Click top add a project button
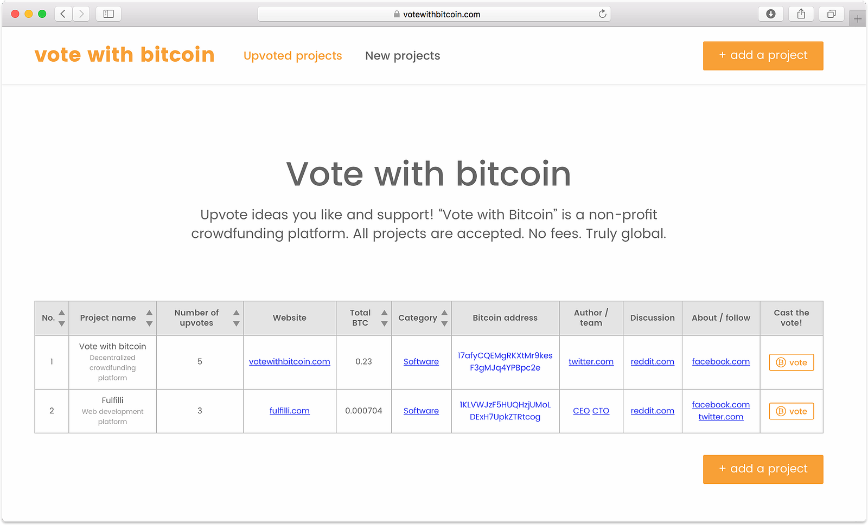868x525 pixels. (763, 56)
